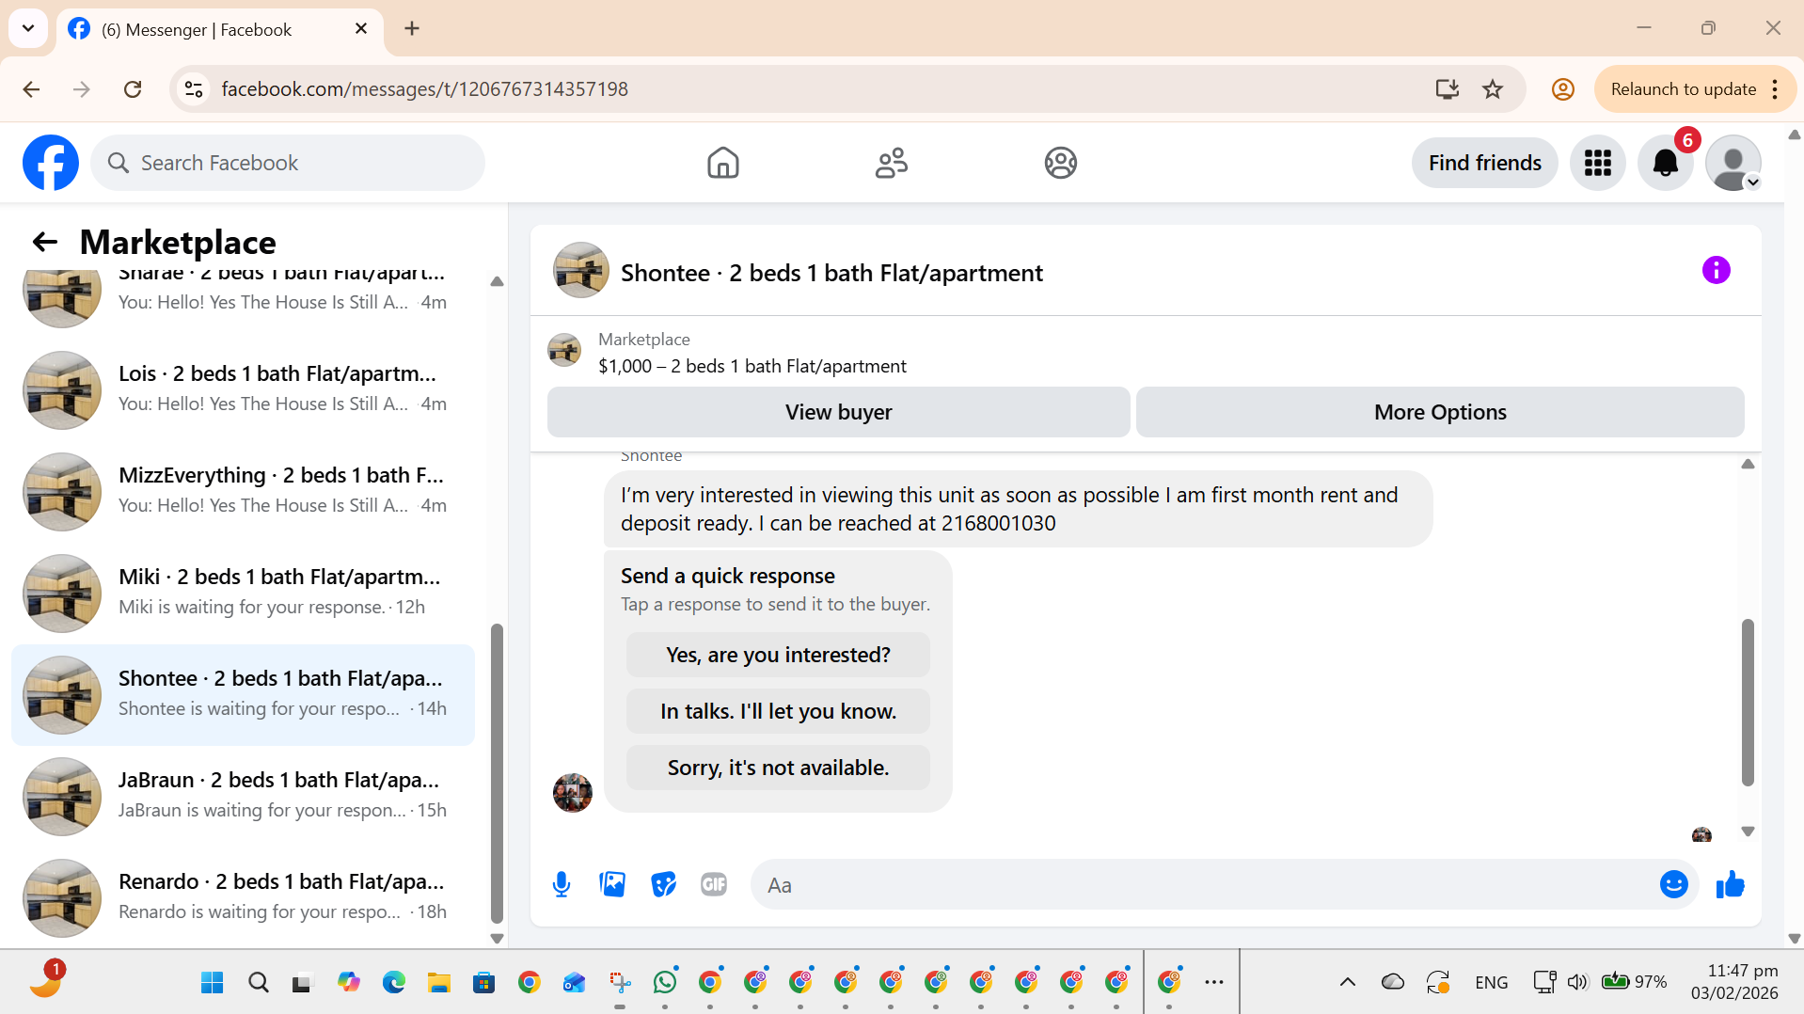
Task: Open volume control in system tray
Action: (x=1577, y=982)
